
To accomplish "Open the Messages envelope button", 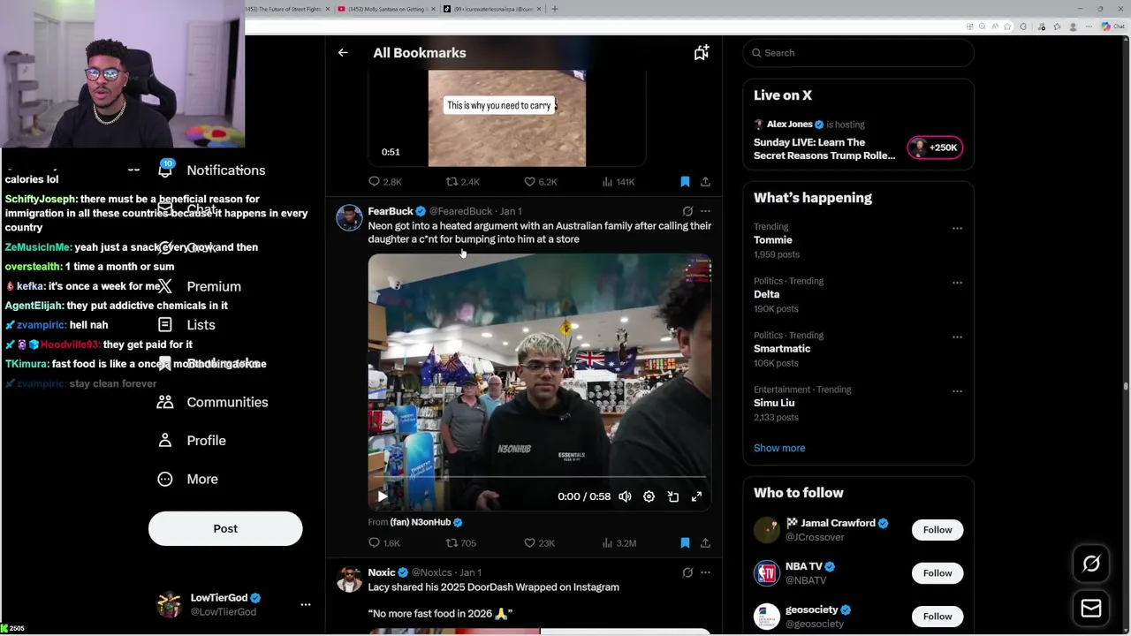I will [1091, 608].
